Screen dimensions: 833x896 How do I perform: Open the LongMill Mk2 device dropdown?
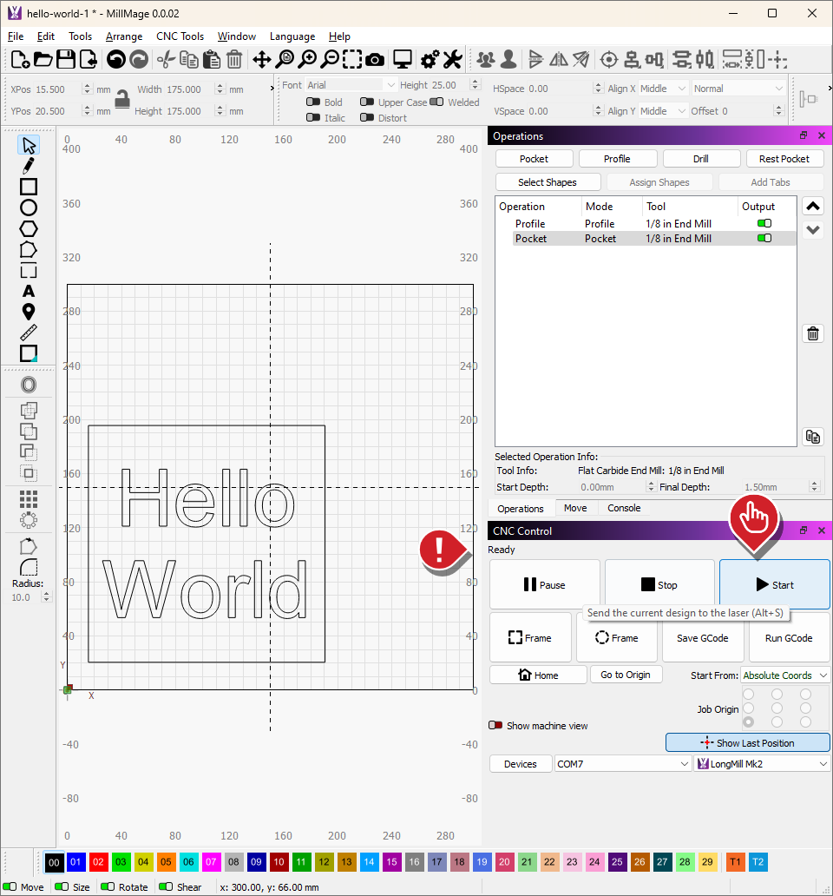(x=762, y=764)
